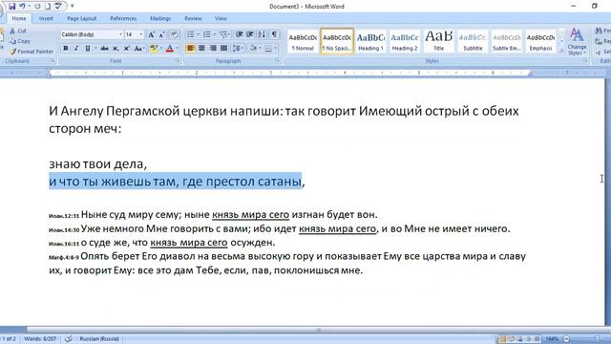Open the line spacing options
Image resolution: width=611 pixels, height=344 pixels.
pos(238,49)
